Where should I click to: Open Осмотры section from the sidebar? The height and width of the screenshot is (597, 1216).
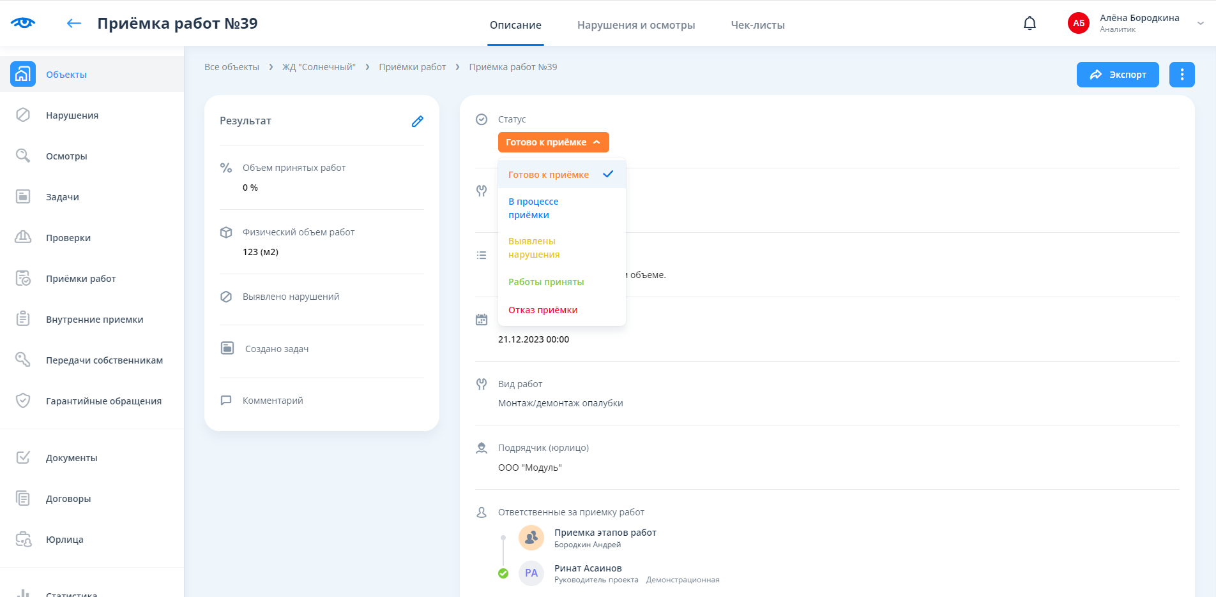(66, 156)
